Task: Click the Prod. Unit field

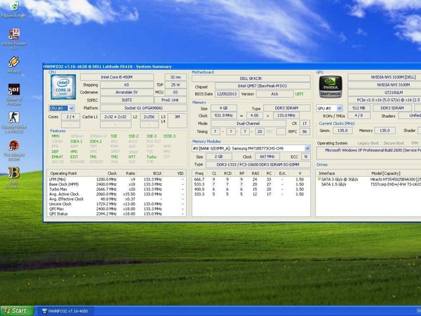Action: (171, 100)
